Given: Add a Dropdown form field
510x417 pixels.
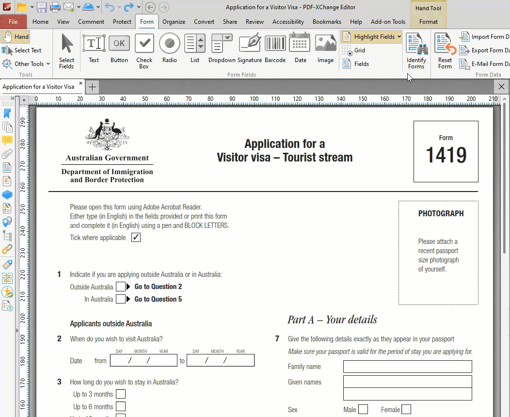Looking at the screenshot, I should tap(222, 49).
